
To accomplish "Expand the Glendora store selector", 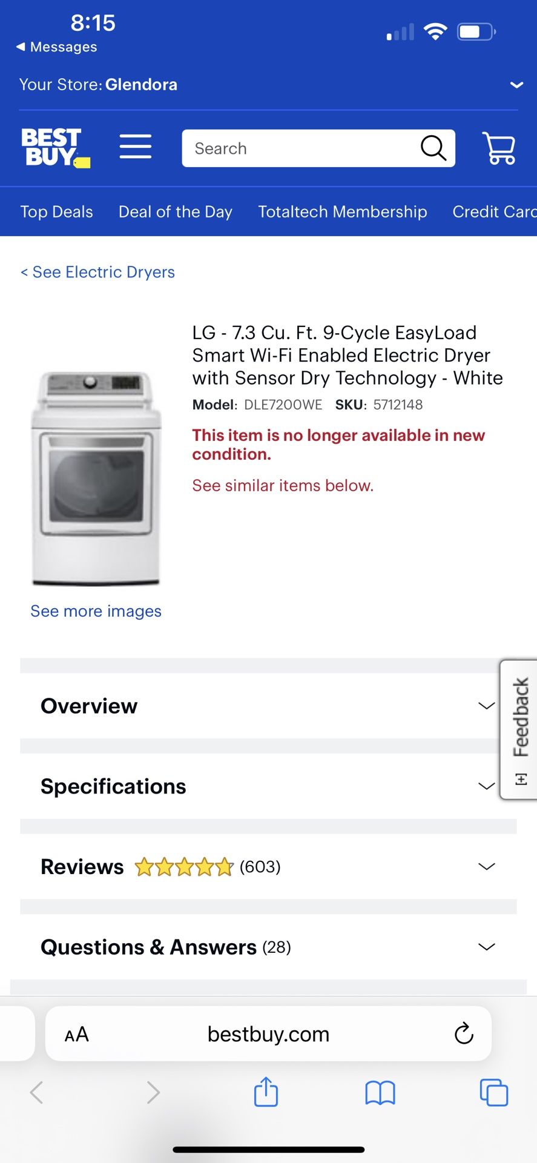I will (x=516, y=84).
